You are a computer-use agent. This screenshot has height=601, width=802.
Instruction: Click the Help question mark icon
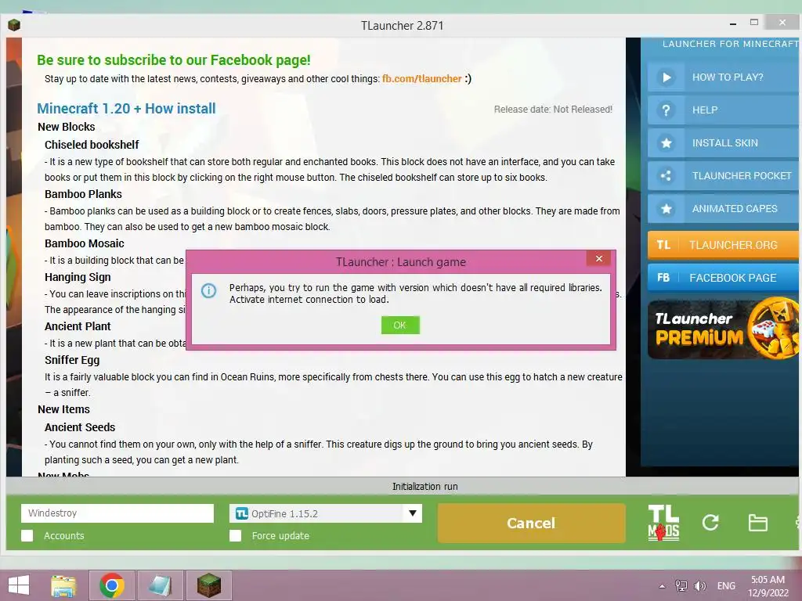click(666, 110)
